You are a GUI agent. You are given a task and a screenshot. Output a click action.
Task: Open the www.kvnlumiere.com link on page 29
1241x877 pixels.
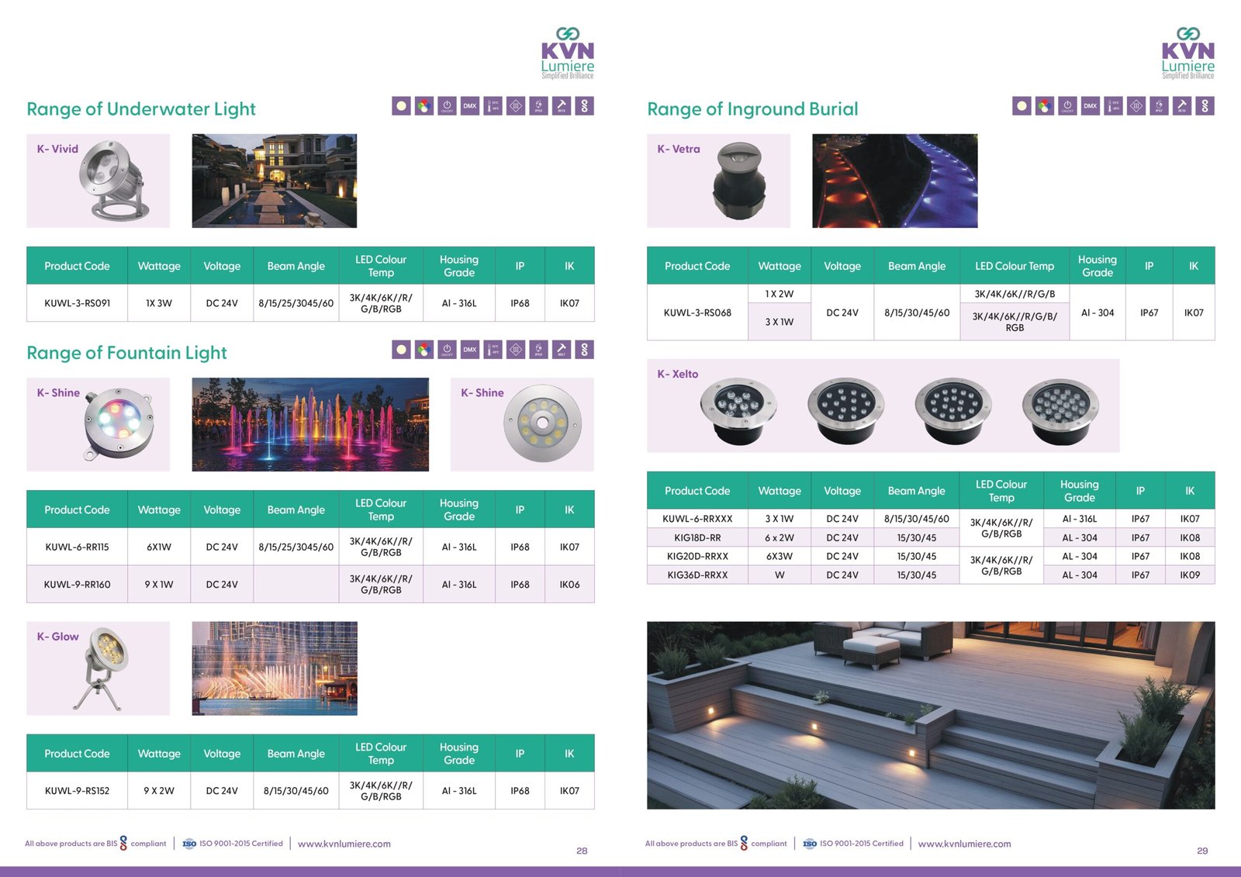coord(965,844)
